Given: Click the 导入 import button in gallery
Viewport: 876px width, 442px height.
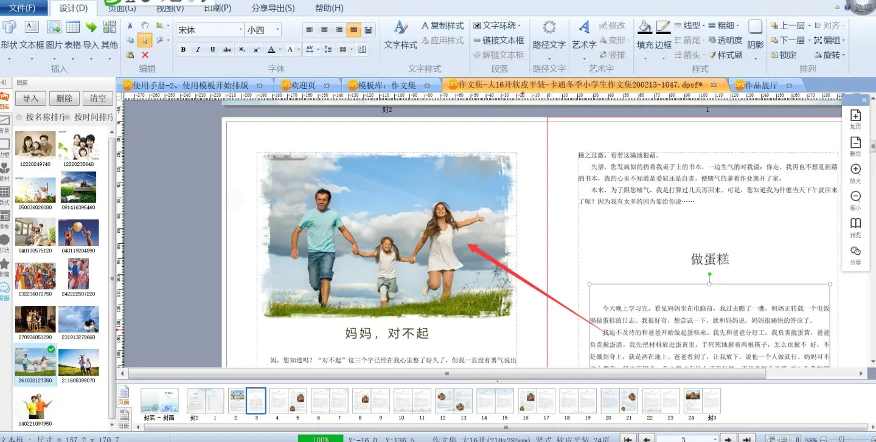Looking at the screenshot, I should click(x=30, y=98).
